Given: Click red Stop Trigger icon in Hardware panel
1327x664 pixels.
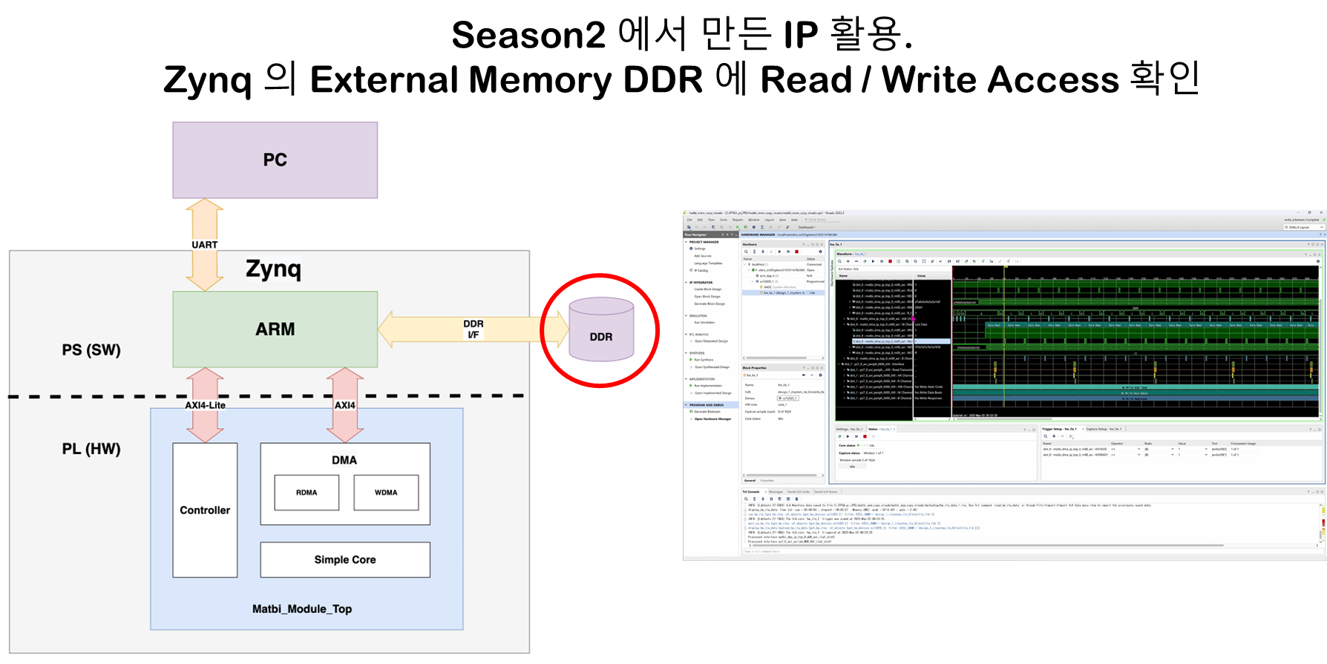Looking at the screenshot, I should (796, 252).
